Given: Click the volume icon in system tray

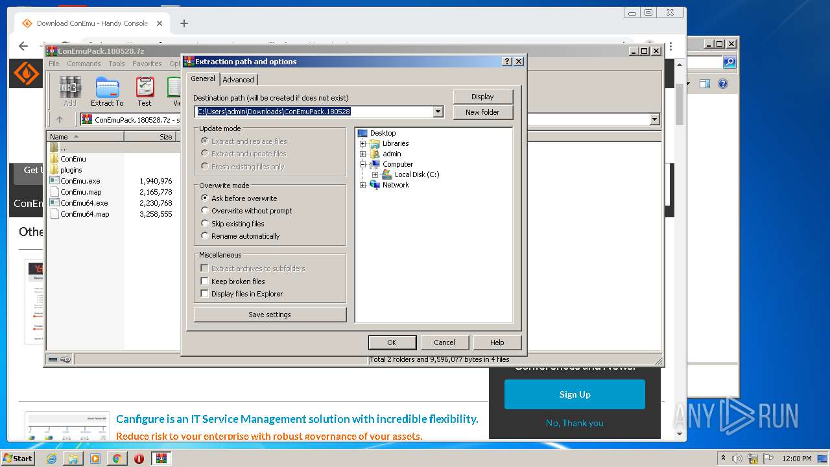Looking at the screenshot, I should [737, 459].
